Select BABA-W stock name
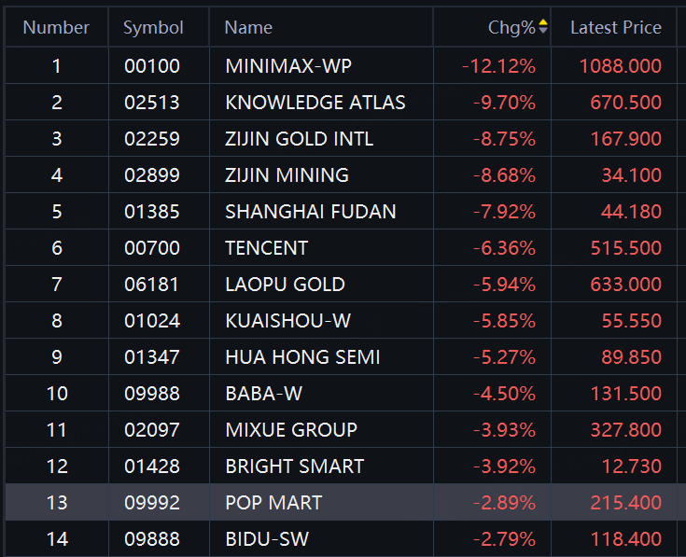The image size is (686, 557). point(263,394)
